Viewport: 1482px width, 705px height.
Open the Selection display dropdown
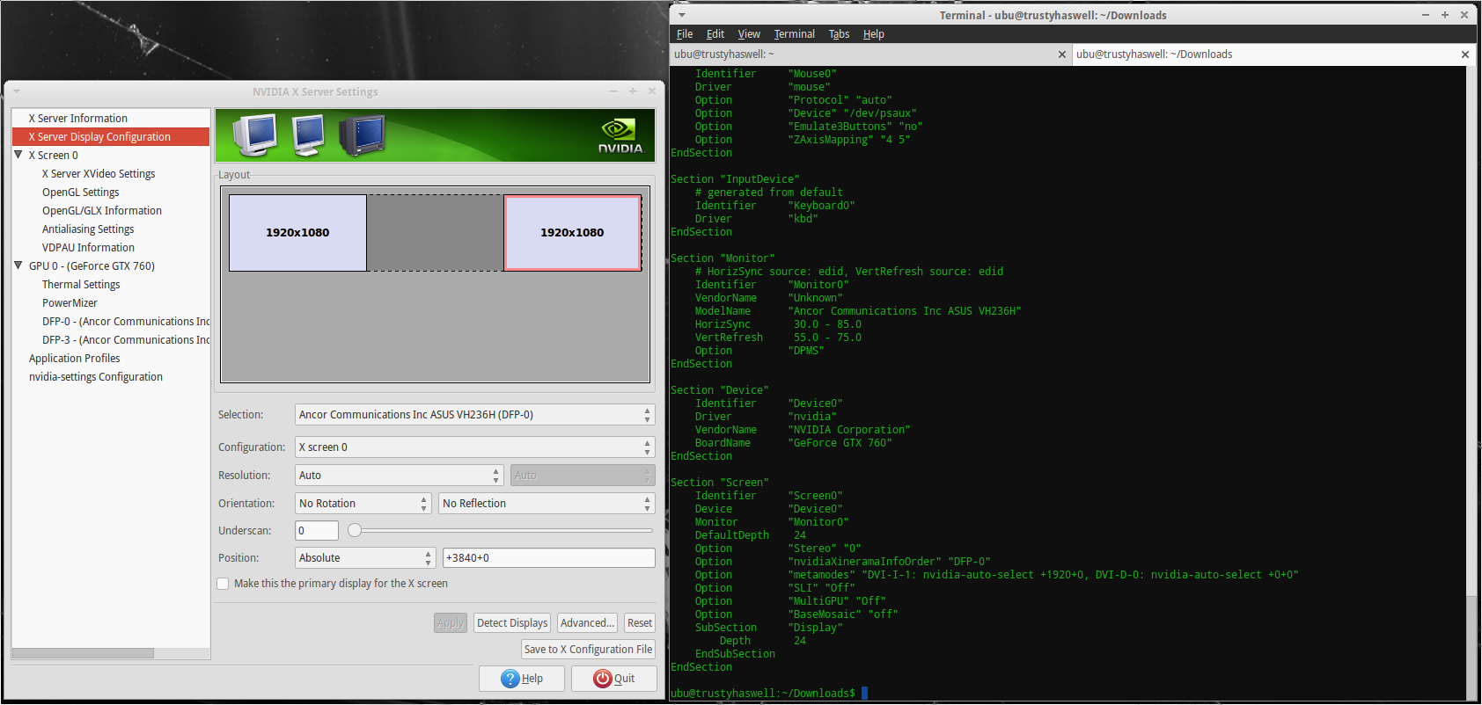[475, 415]
